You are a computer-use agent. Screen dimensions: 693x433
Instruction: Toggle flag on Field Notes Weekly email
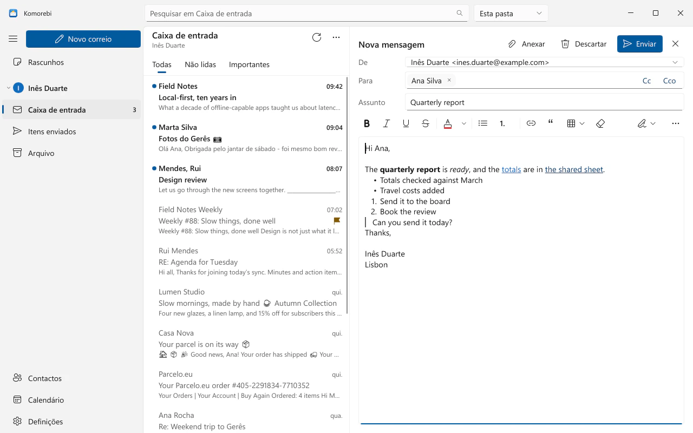coord(337,221)
